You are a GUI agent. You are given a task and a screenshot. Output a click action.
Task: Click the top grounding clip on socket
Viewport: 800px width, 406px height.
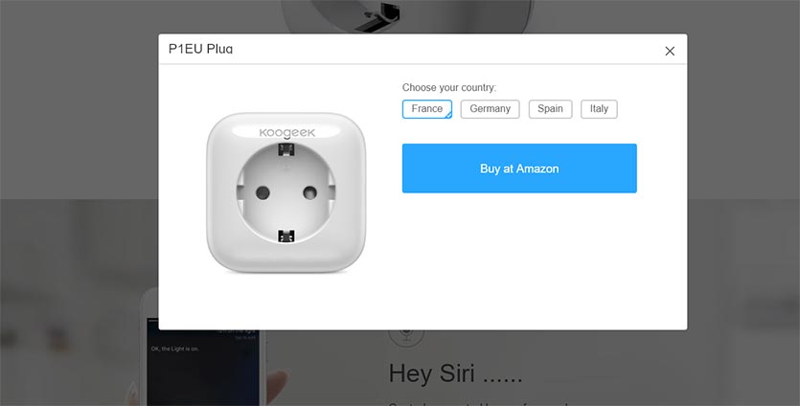pos(286,150)
